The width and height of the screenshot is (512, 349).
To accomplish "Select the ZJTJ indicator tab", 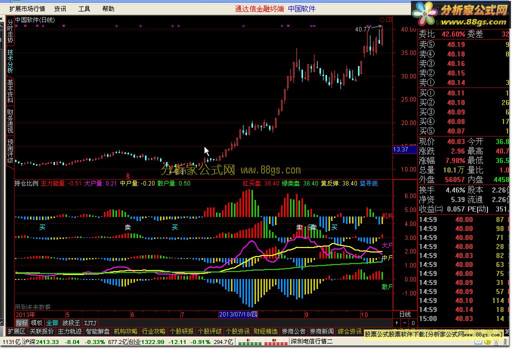I will coord(90,323).
